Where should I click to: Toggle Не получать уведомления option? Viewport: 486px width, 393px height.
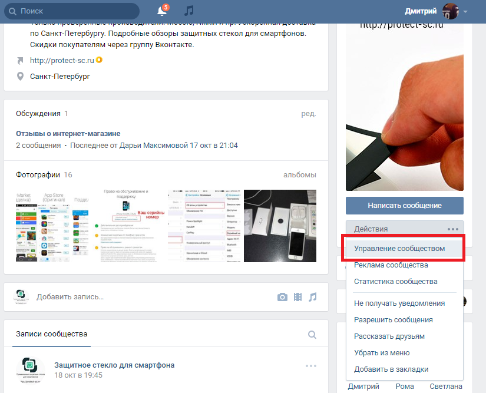tap(399, 303)
